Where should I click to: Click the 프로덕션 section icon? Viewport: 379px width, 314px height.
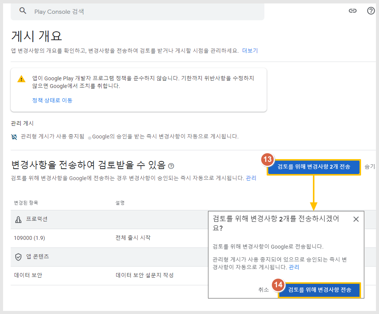(18, 220)
